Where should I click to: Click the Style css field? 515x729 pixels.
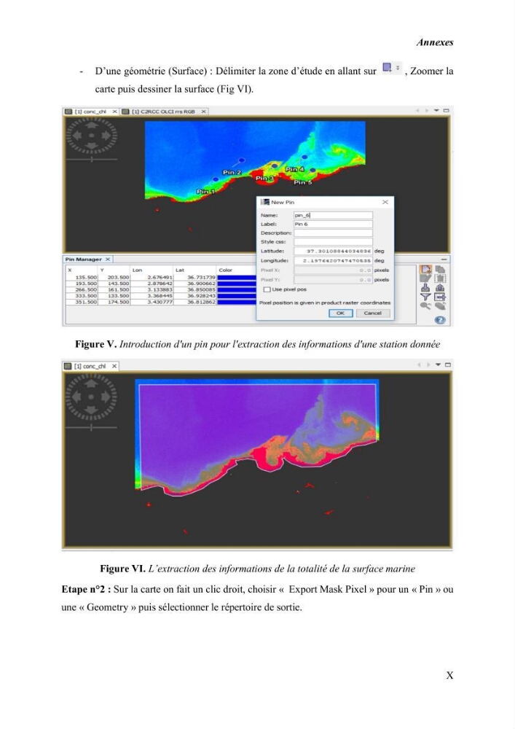pyautogui.click(x=333, y=242)
